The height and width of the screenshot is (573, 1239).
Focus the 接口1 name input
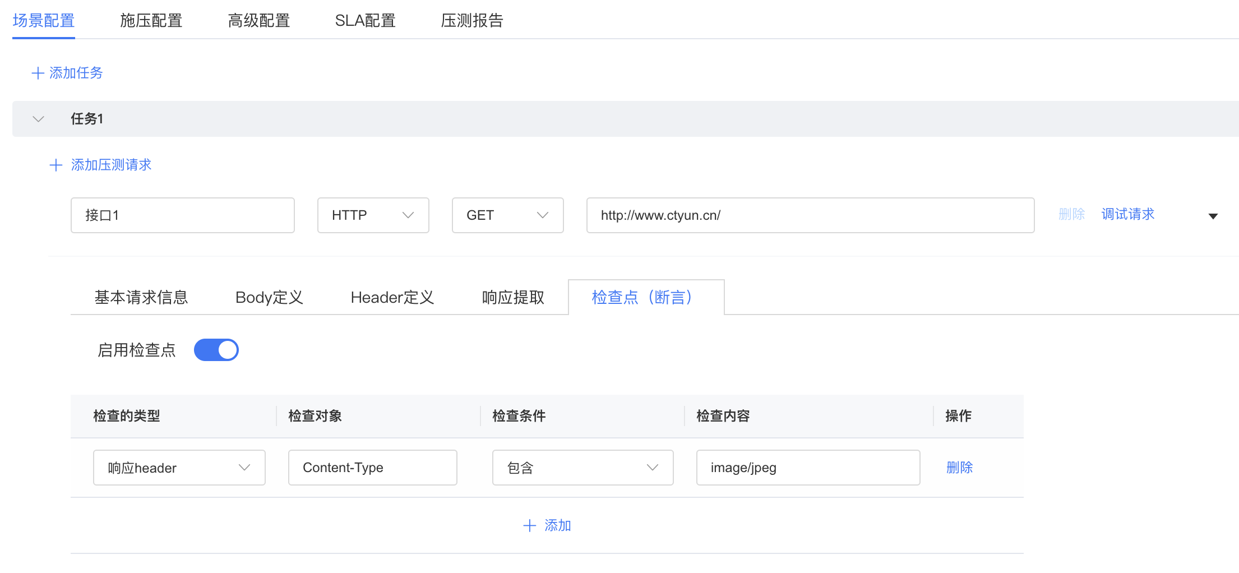(x=182, y=215)
